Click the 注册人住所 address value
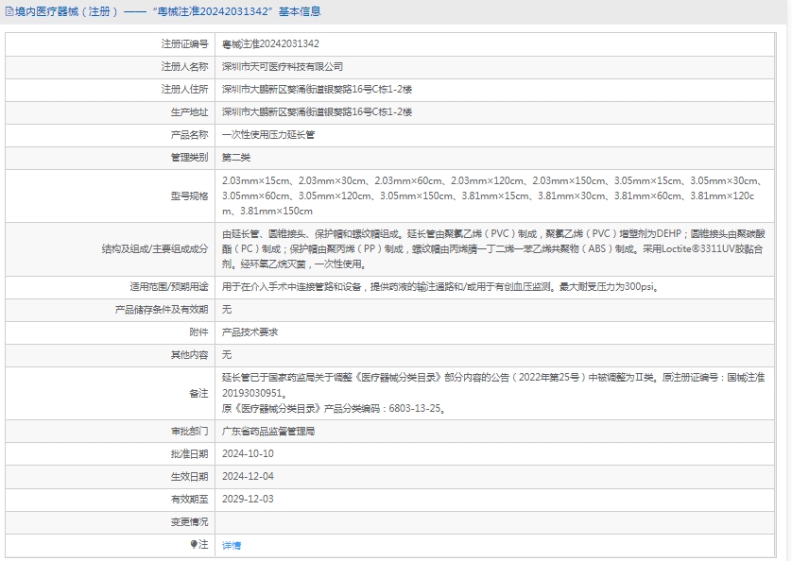Viewport: 792px width, 561px height. pyautogui.click(x=317, y=90)
